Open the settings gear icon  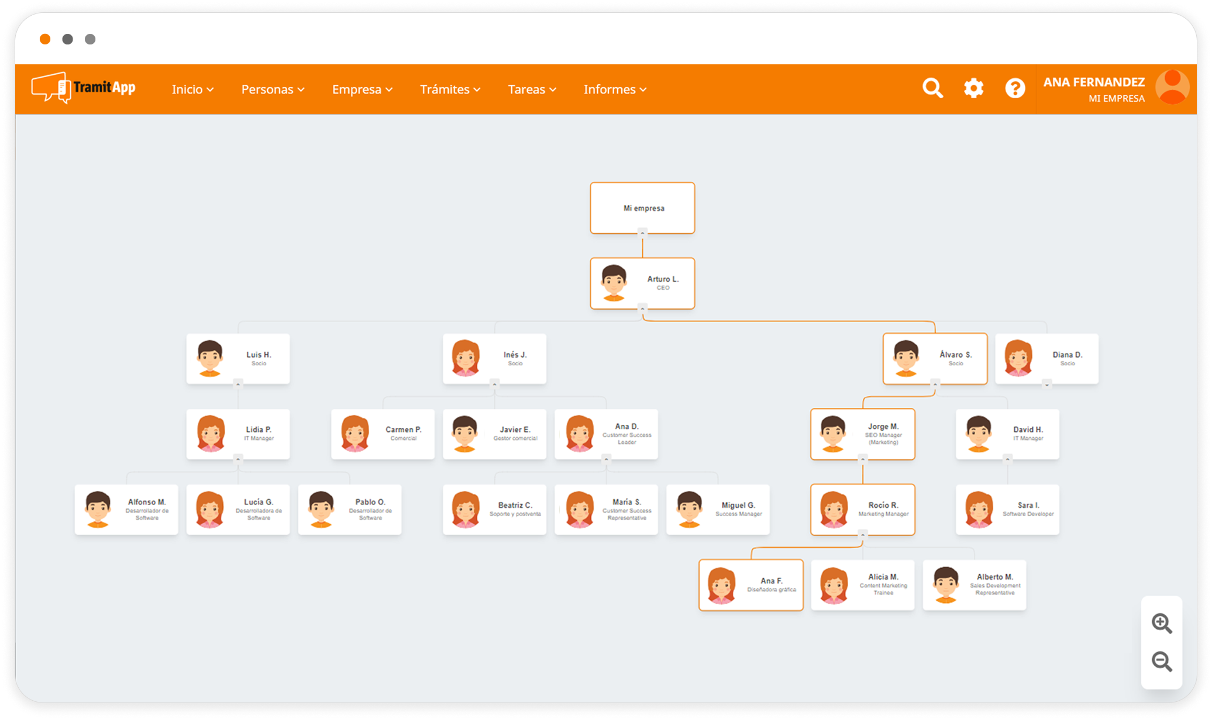tap(974, 88)
